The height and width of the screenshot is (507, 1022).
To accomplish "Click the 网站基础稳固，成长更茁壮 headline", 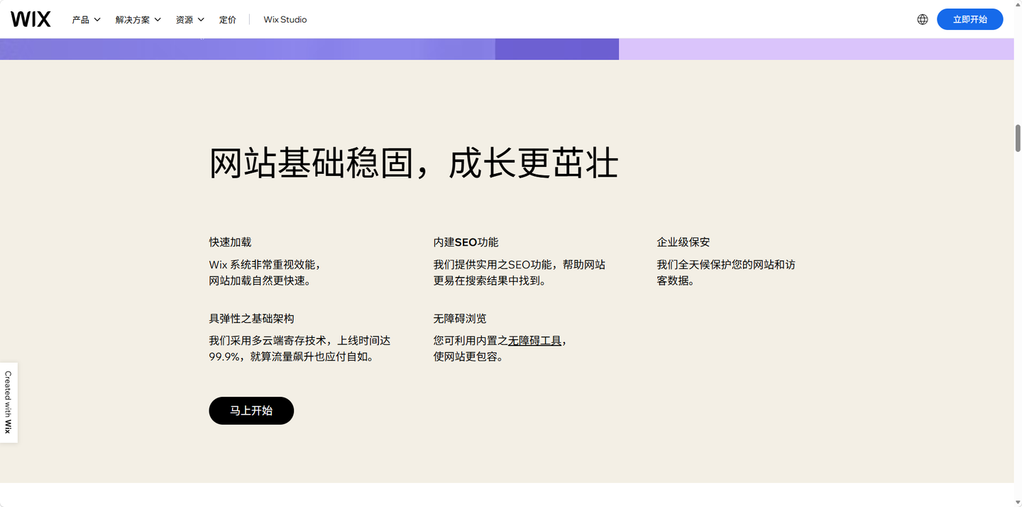I will 413,163.
